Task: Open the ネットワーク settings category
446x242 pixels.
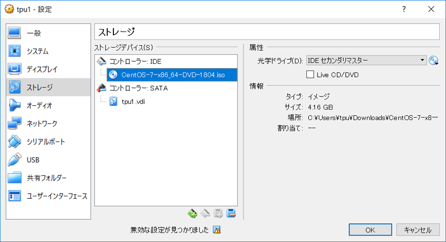Action: coord(42,124)
